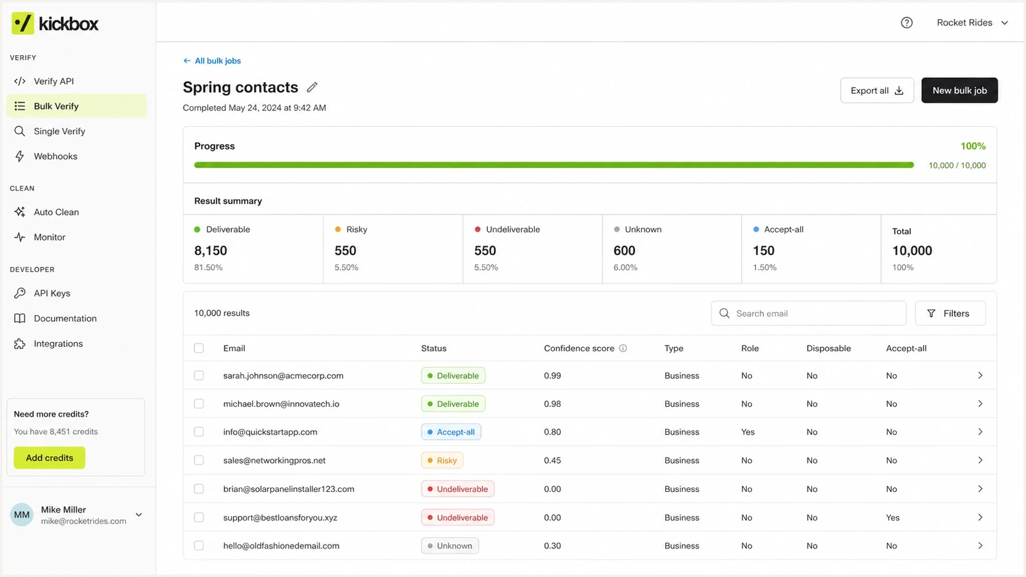This screenshot has width=1026, height=577.
Task: Check the sarah.johnson@acmecorp.com row checkbox
Action: tap(199, 375)
